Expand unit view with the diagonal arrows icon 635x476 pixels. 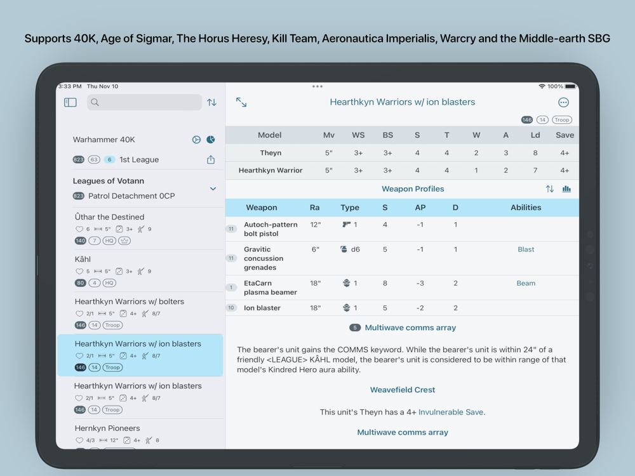click(x=241, y=102)
